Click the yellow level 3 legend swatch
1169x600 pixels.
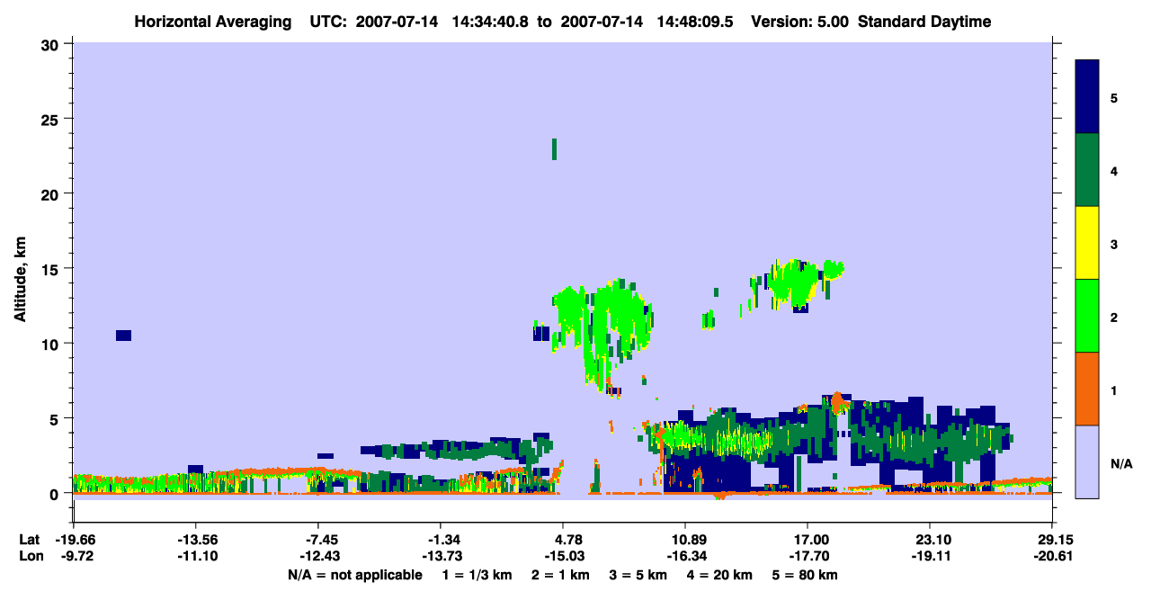[x=1088, y=243]
